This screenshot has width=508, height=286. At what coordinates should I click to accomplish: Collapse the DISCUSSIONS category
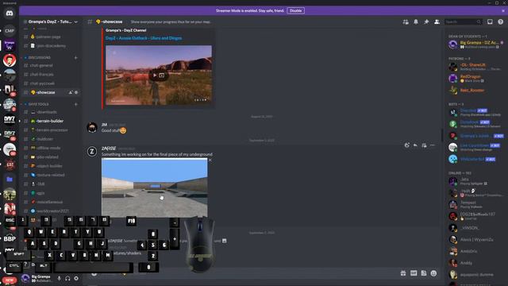pyautogui.click(x=39, y=57)
